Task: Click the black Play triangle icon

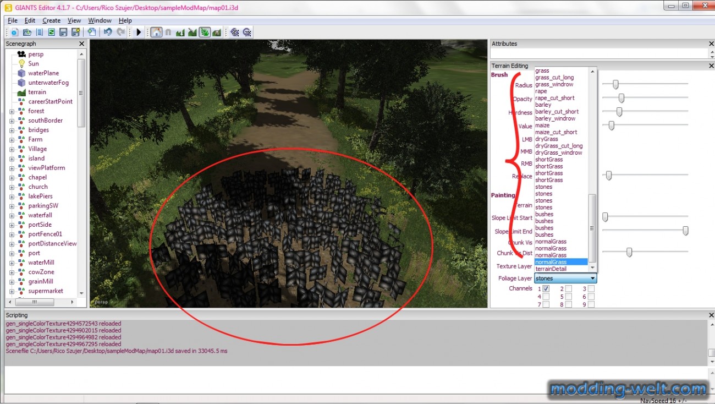Action: [139, 32]
